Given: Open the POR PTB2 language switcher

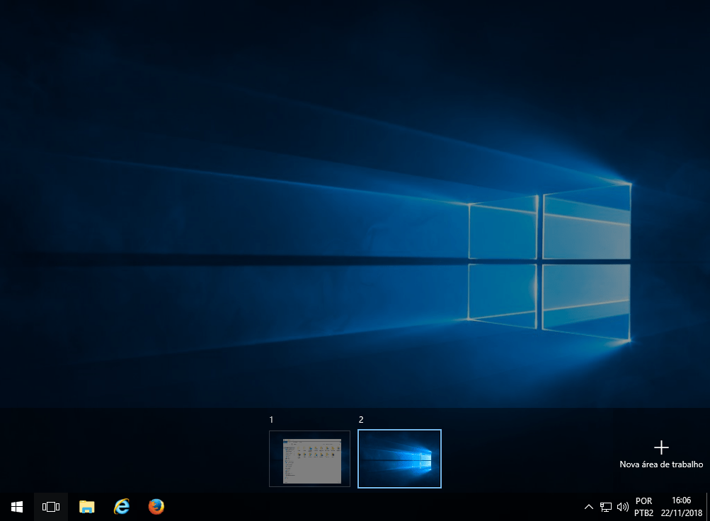Looking at the screenshot, I should click(x=644, y=507).
